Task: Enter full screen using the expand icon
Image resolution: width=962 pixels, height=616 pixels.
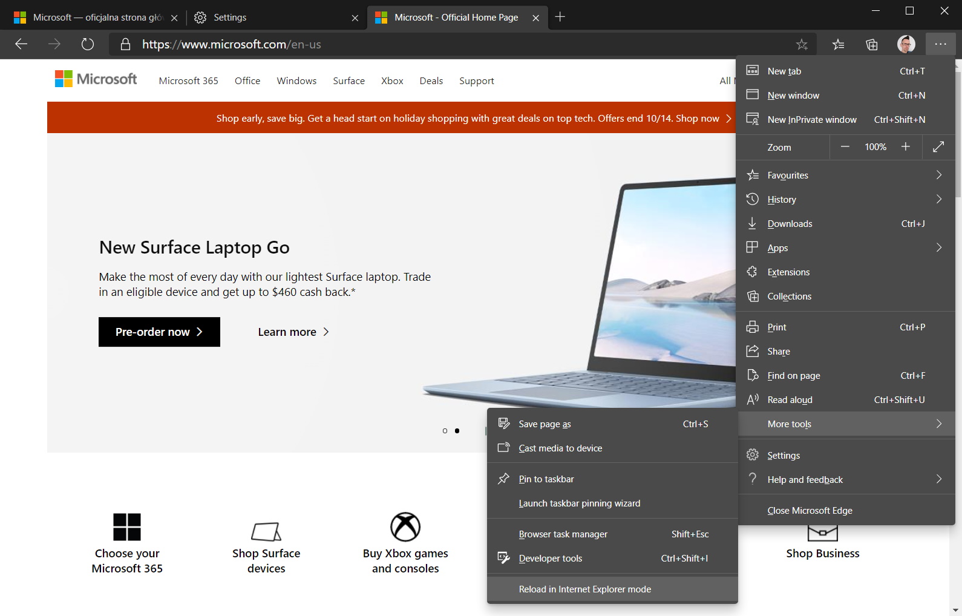Action: (938, 147)
